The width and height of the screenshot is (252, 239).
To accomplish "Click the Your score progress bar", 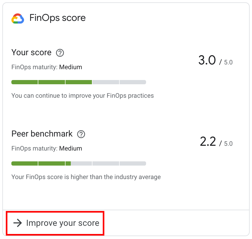I will click(x=78, y=82).
